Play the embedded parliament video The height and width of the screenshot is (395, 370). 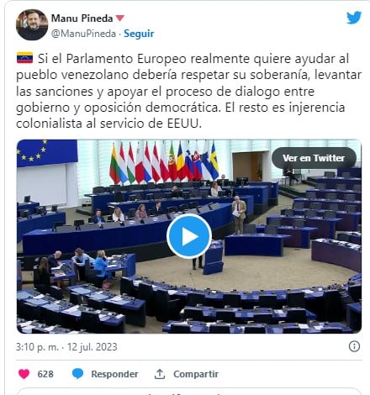click(189, 236)
